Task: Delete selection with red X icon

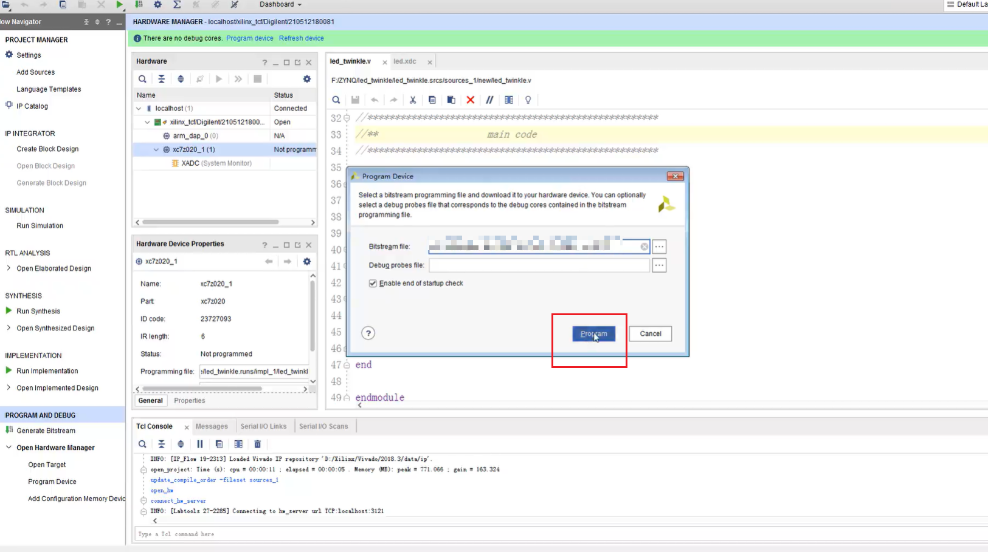Action: pyautogui.click(x=471, y=100)
